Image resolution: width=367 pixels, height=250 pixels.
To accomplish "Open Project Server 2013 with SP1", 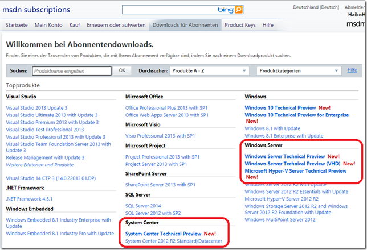I will [x=156, y=164].
